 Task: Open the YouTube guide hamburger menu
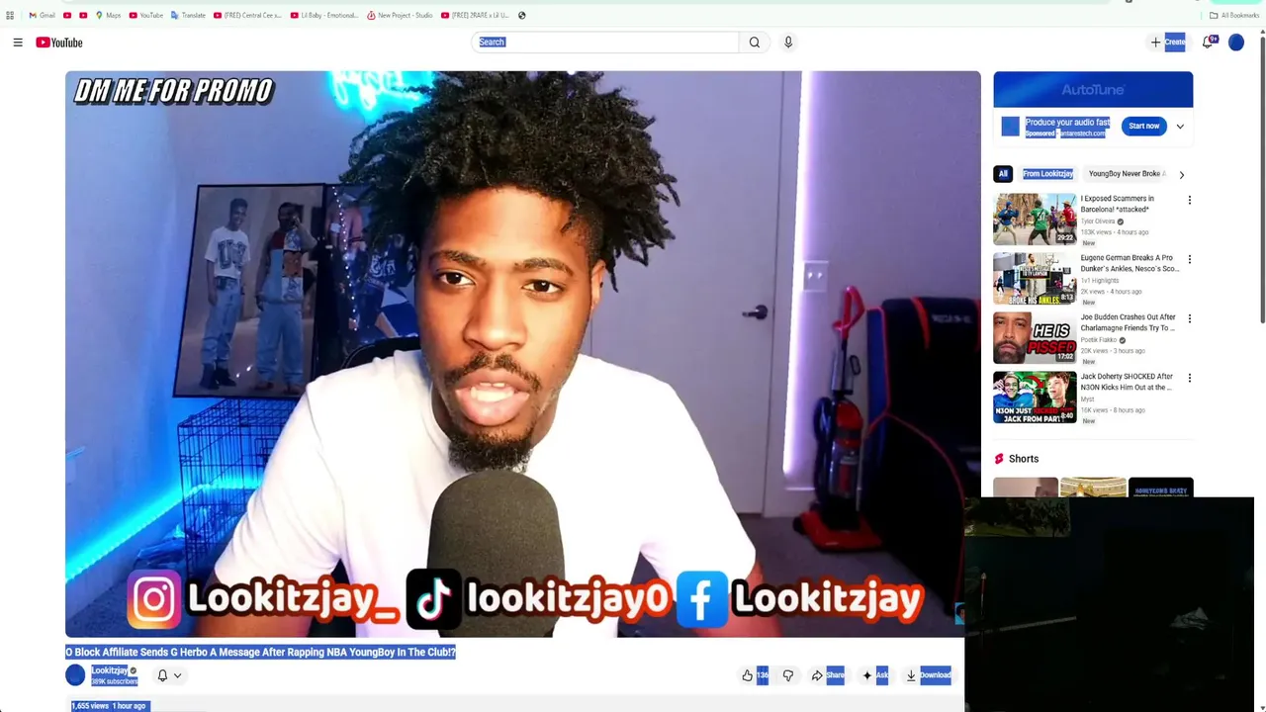click(x=18, y=43)
